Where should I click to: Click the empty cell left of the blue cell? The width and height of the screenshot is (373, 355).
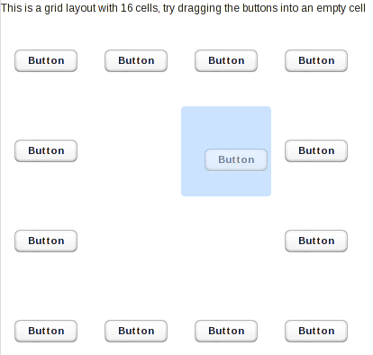tap(136, 151)
